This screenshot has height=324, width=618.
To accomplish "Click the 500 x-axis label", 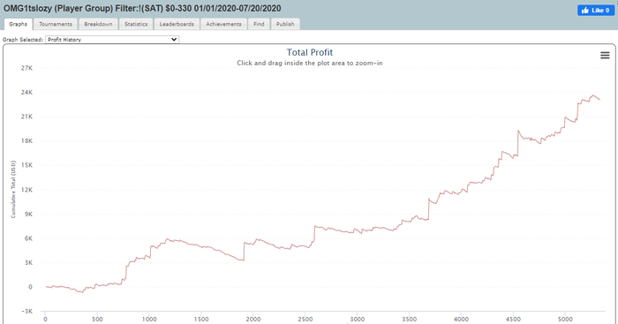I will coord(97,320).
